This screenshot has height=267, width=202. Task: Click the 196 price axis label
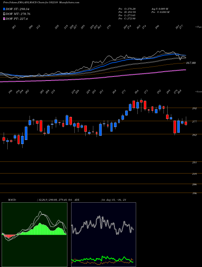194,193
